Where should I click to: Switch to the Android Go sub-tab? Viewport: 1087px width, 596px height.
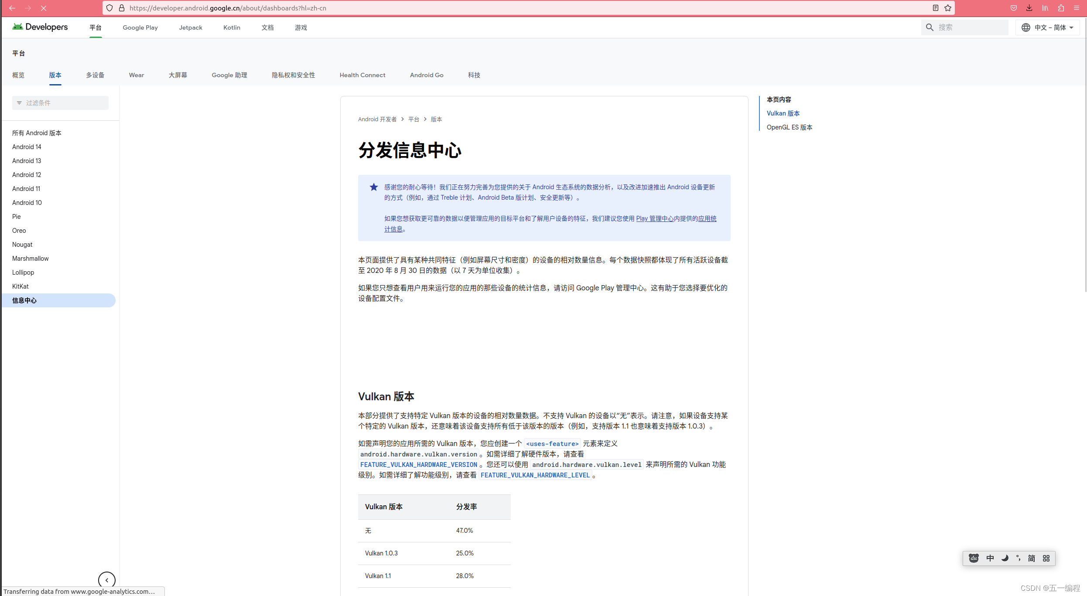coord(427,75)
